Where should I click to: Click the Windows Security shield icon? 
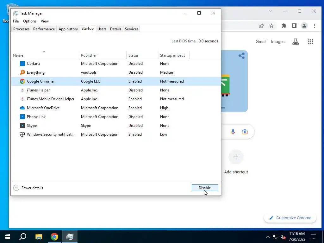[22, 134]
